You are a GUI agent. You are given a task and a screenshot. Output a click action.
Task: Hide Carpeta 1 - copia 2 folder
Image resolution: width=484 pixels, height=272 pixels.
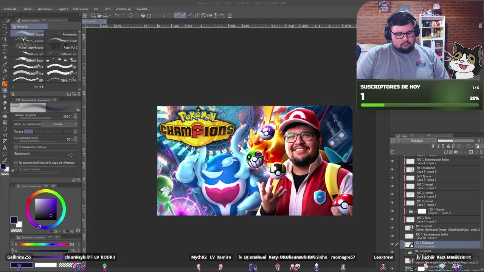coord(392,211)
